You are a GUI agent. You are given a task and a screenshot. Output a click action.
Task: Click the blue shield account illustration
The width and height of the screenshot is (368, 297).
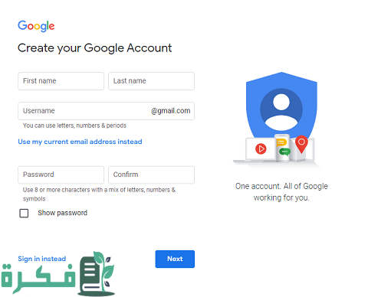coord(281,107)
